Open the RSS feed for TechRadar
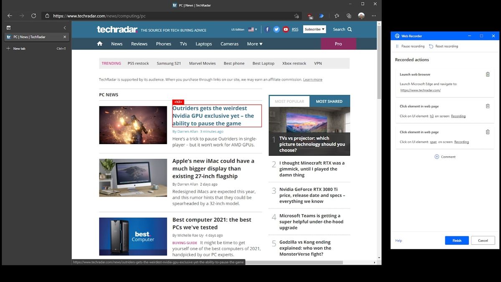 295,29
